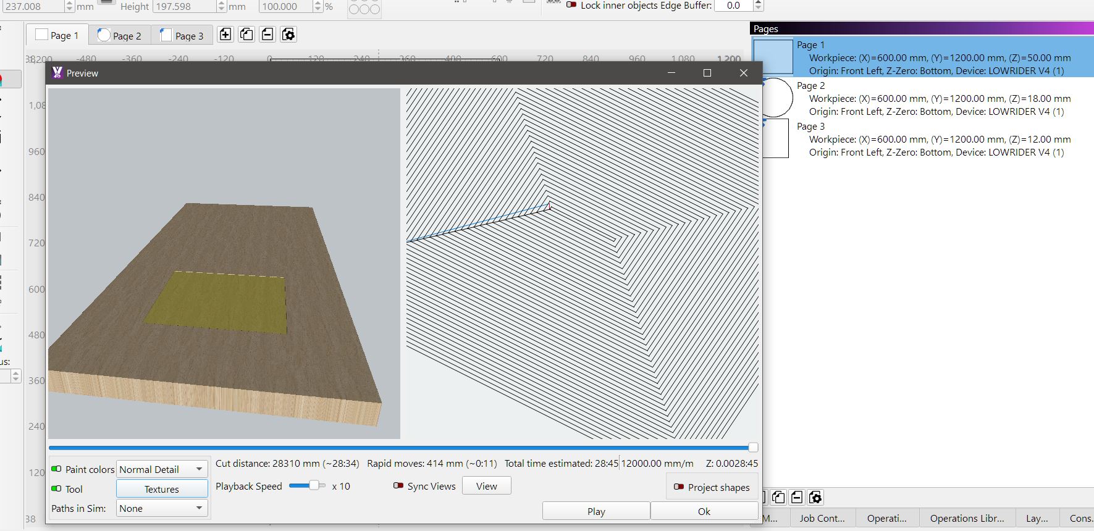Switch to the Page 2 tab
1094x531 pixels.
point(120,35)
